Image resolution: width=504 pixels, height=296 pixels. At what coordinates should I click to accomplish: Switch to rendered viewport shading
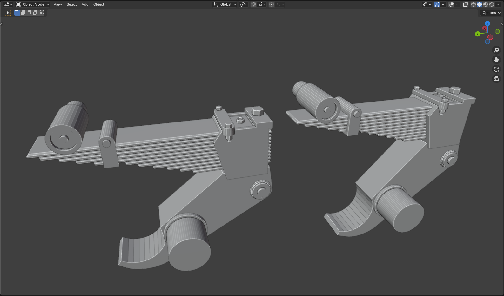492,4
